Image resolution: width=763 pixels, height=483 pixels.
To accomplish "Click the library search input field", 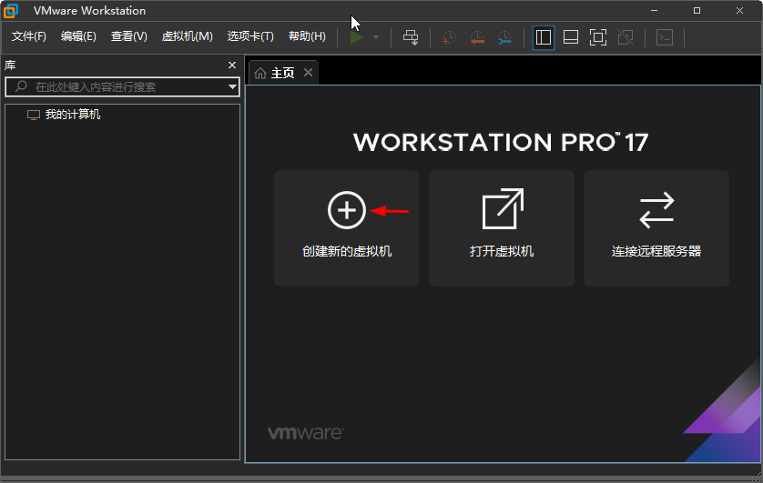I will tap(122, 87).
